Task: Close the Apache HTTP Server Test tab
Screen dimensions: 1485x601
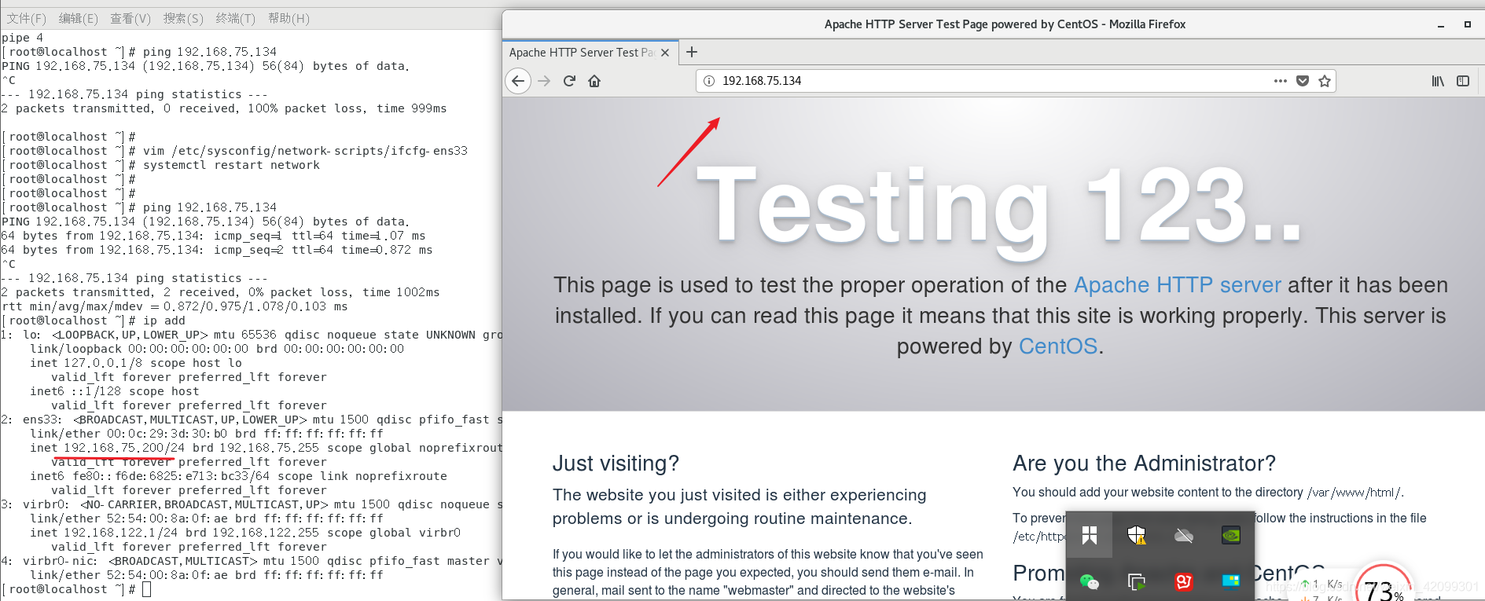Action: tap(665, 53)
